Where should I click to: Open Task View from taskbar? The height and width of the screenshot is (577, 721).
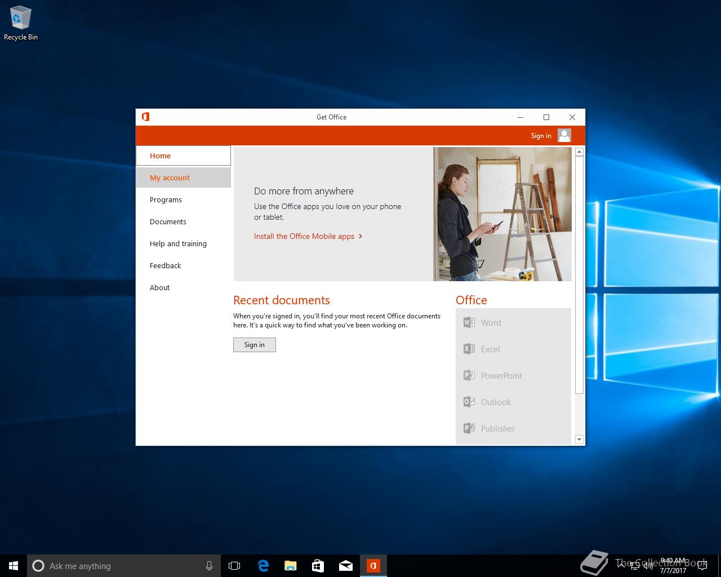pos(234,566)
